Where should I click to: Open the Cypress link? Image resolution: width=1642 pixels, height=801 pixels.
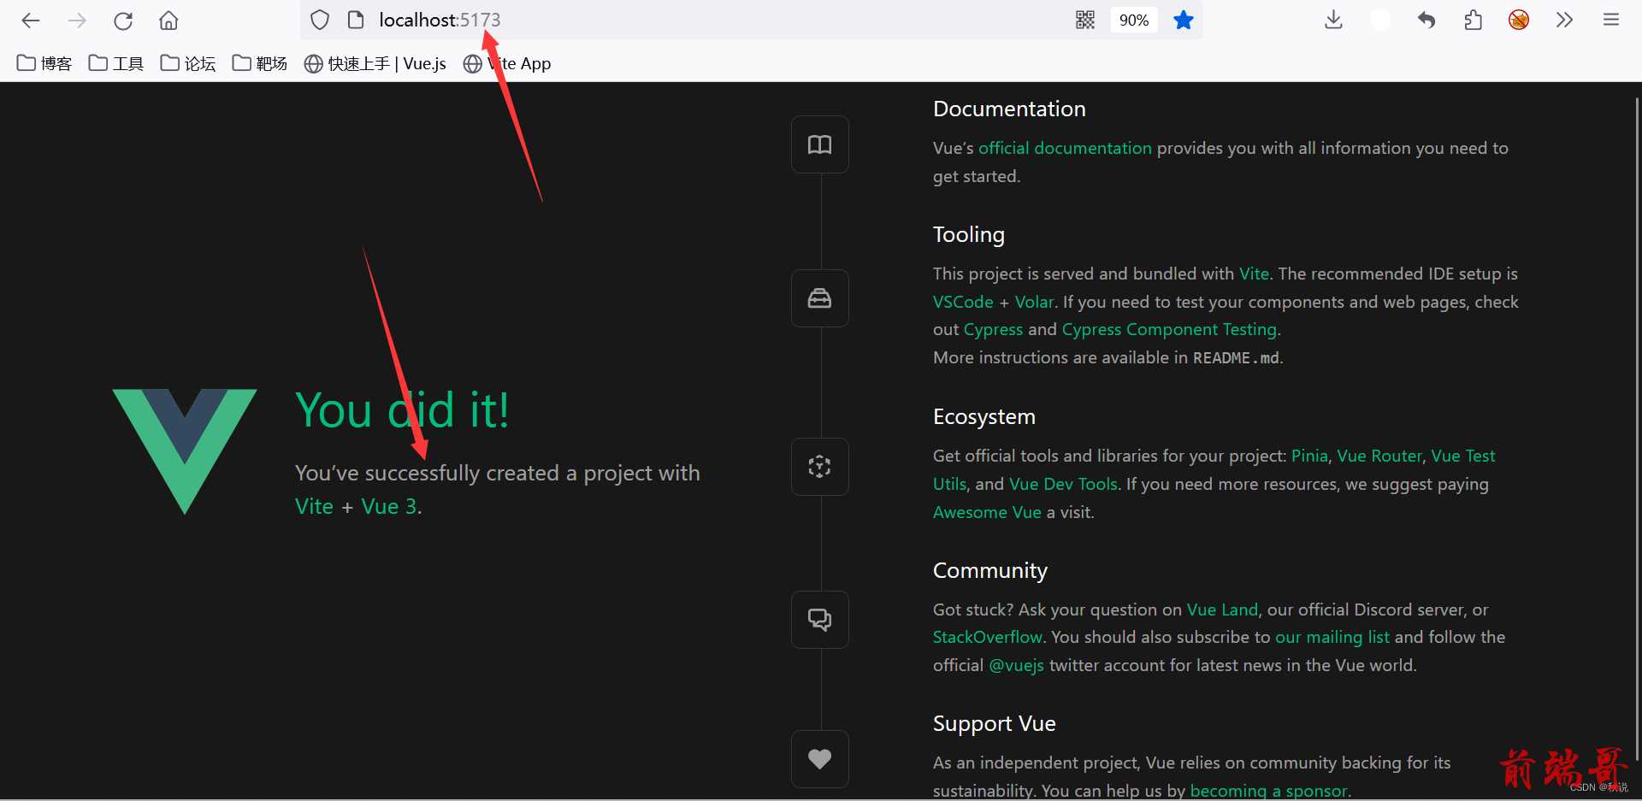(993, 329)
